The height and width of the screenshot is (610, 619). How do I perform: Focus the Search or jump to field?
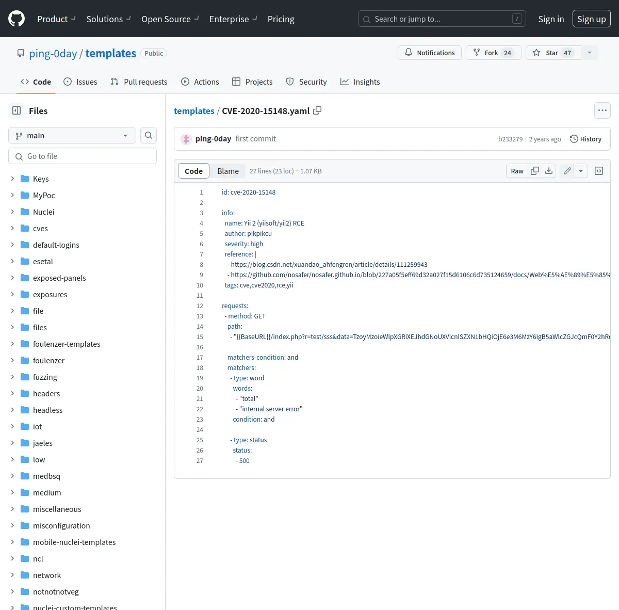pos(442,19)
